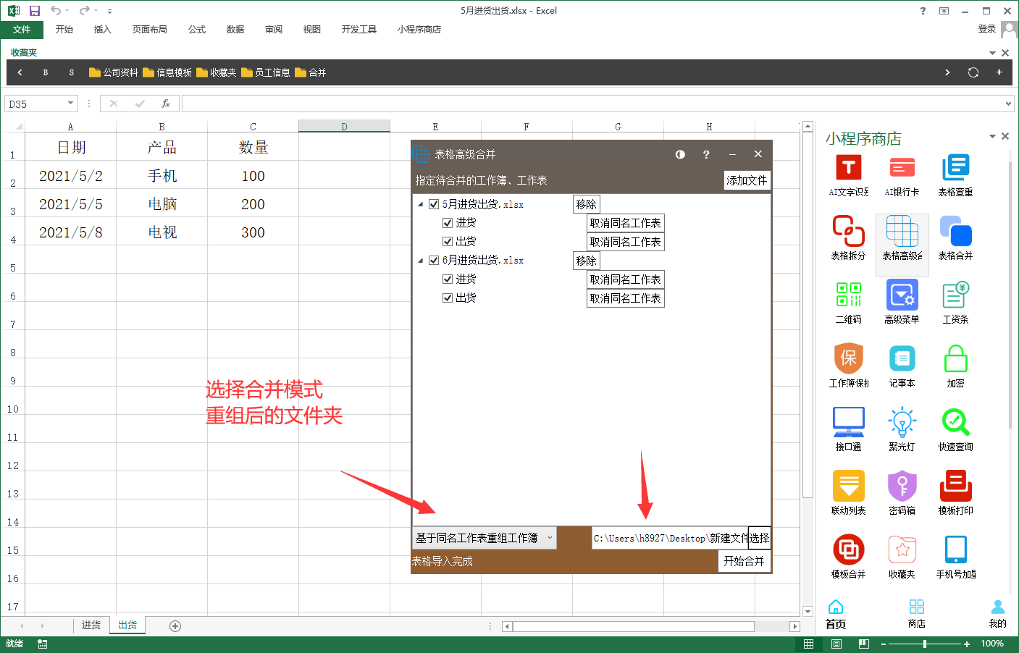Expand the formula bar

(1009, 104)
